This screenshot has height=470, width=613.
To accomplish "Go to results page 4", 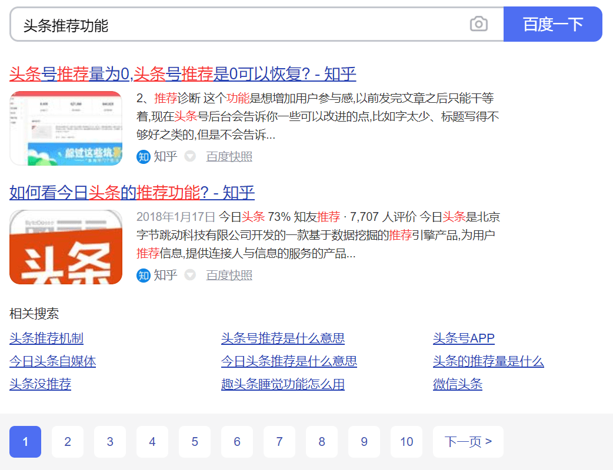I will (x=152, y=441).
